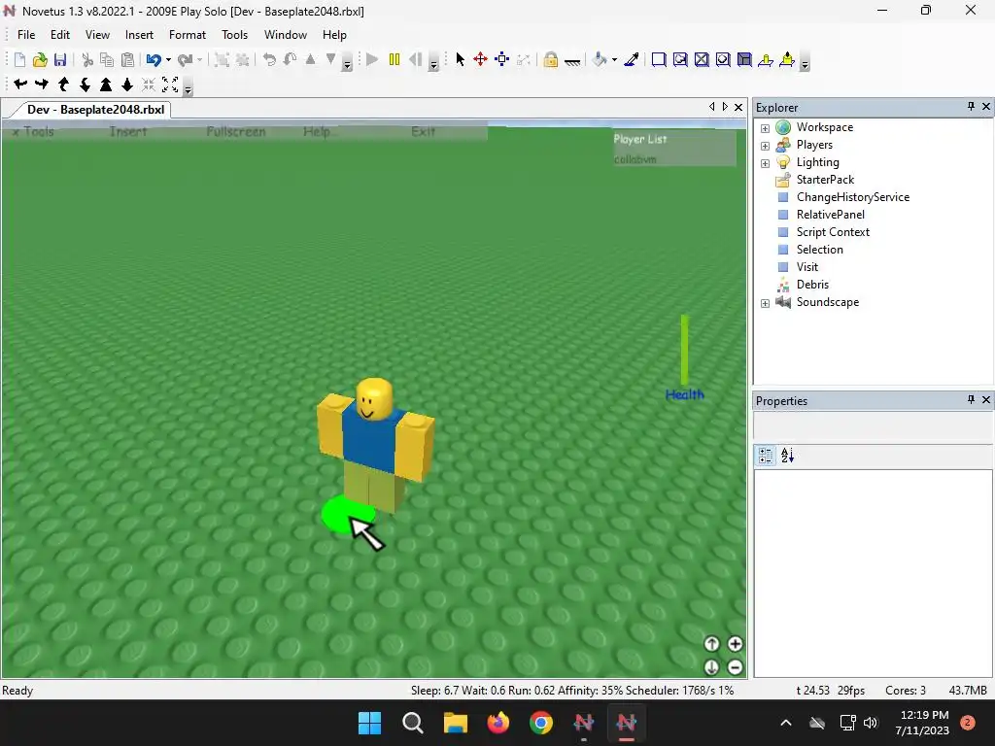Screen dimensions: 995x746
Task: Open the Format menu
Action: 188,35
